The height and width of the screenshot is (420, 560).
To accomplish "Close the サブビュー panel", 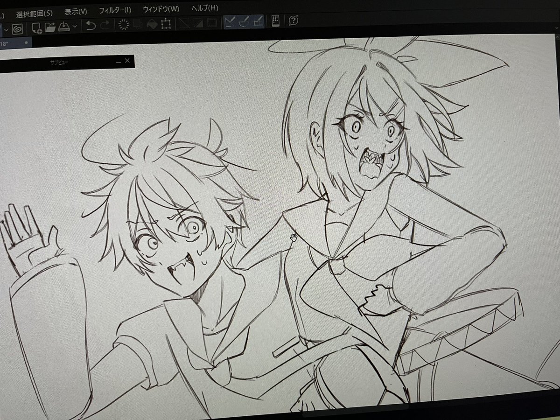I will tap(127, 61).
